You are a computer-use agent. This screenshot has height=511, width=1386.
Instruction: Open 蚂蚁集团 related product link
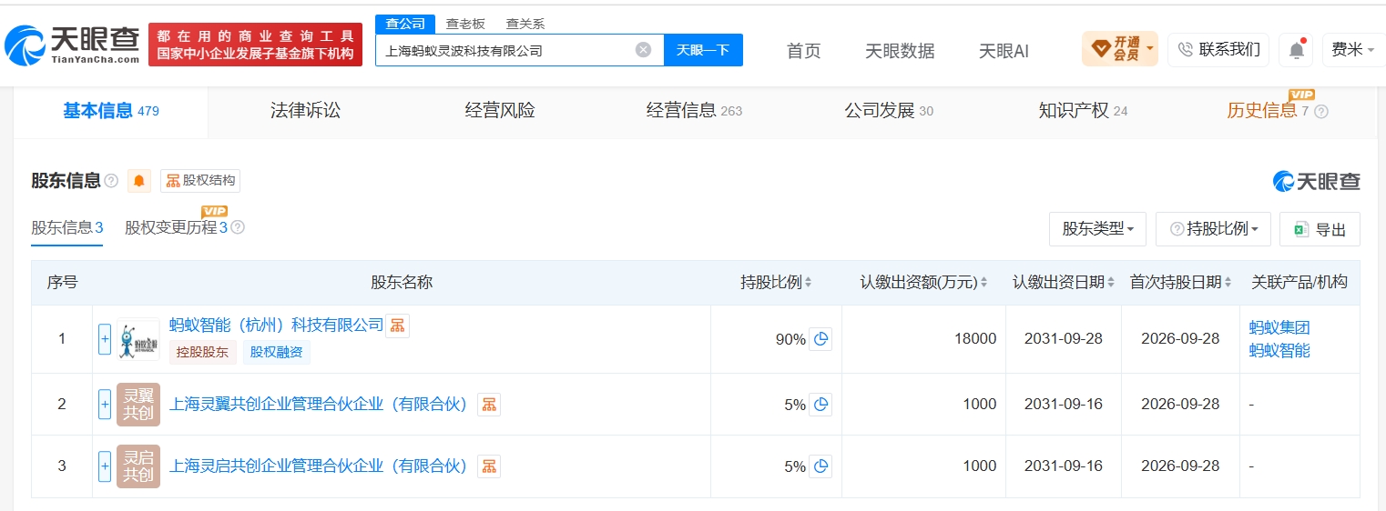(x=1279, y=327)
